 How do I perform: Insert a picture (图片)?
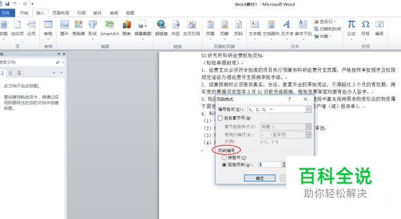64,28
